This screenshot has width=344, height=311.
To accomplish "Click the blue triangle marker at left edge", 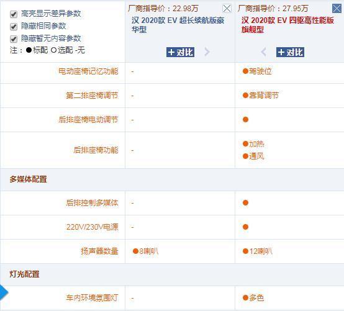I will (4, 292).
